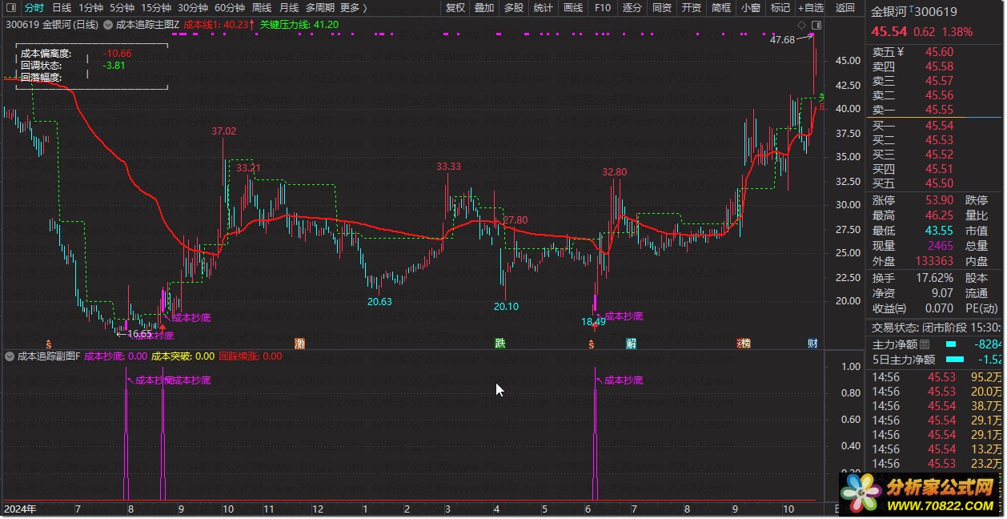The width and height of the screenshot is (1007, 519).
Task: Click the 成本抄底 signal spike near June
Action: pos(595,435)
